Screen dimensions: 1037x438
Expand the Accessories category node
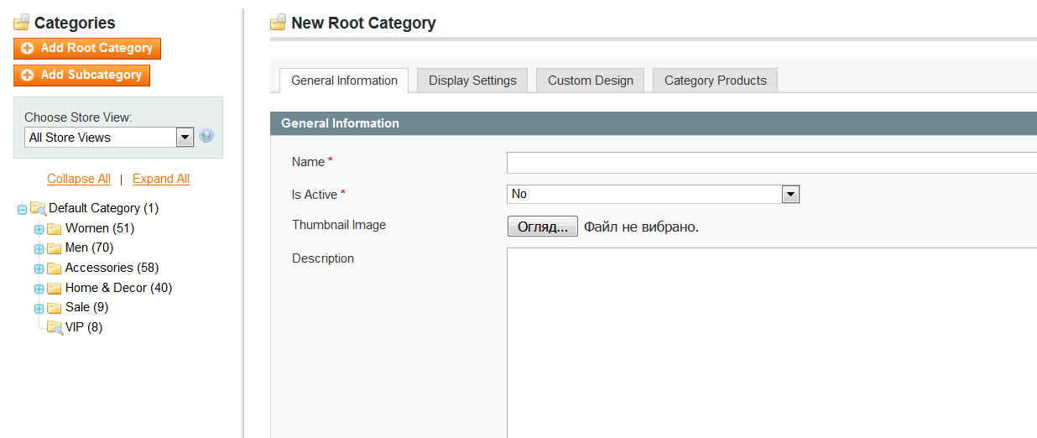click(39, 269)
